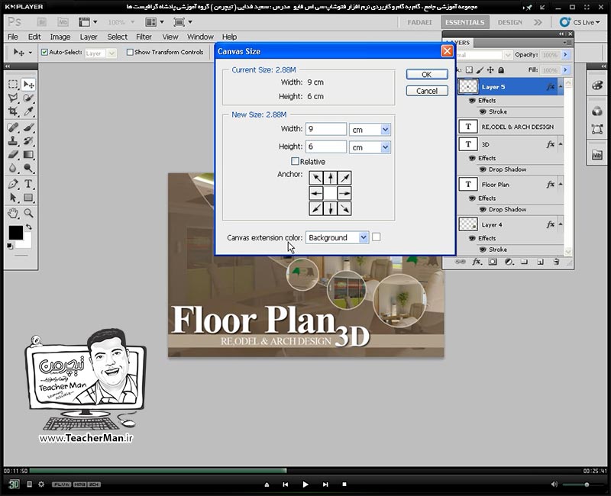Click Cancel in Canvas Size dialog
This screenshot has height=496, width=611.
coord(427,91)
